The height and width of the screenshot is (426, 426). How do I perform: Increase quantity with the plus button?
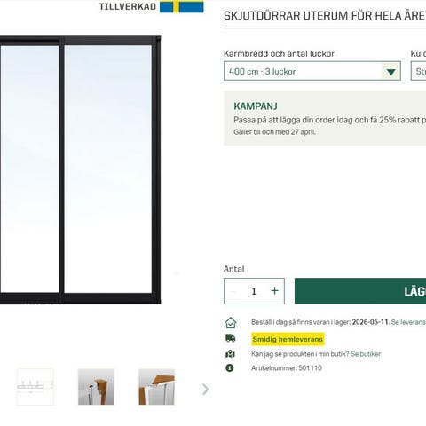[x=274, y=291]
